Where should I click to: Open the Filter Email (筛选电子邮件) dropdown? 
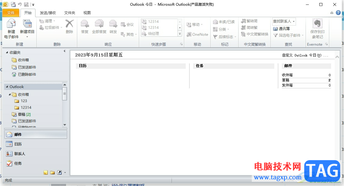coord(288,35)
